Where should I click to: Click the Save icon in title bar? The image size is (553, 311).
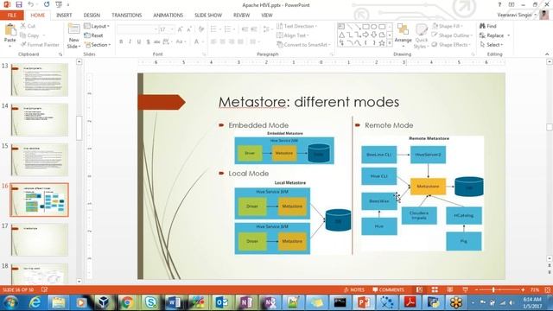[19, 4]
